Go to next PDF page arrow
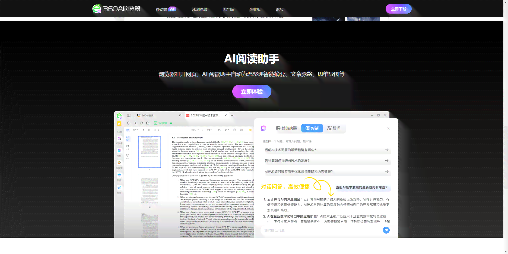The height and width of the screenshot is (254, 508). (x=159, y=130)
